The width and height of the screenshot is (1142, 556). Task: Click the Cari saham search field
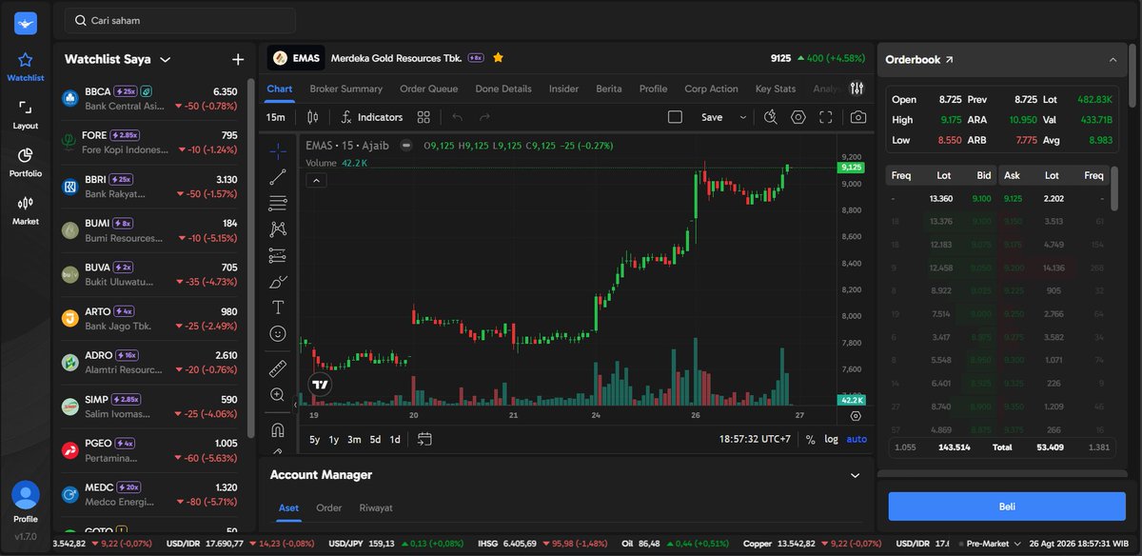coord(180,20)
